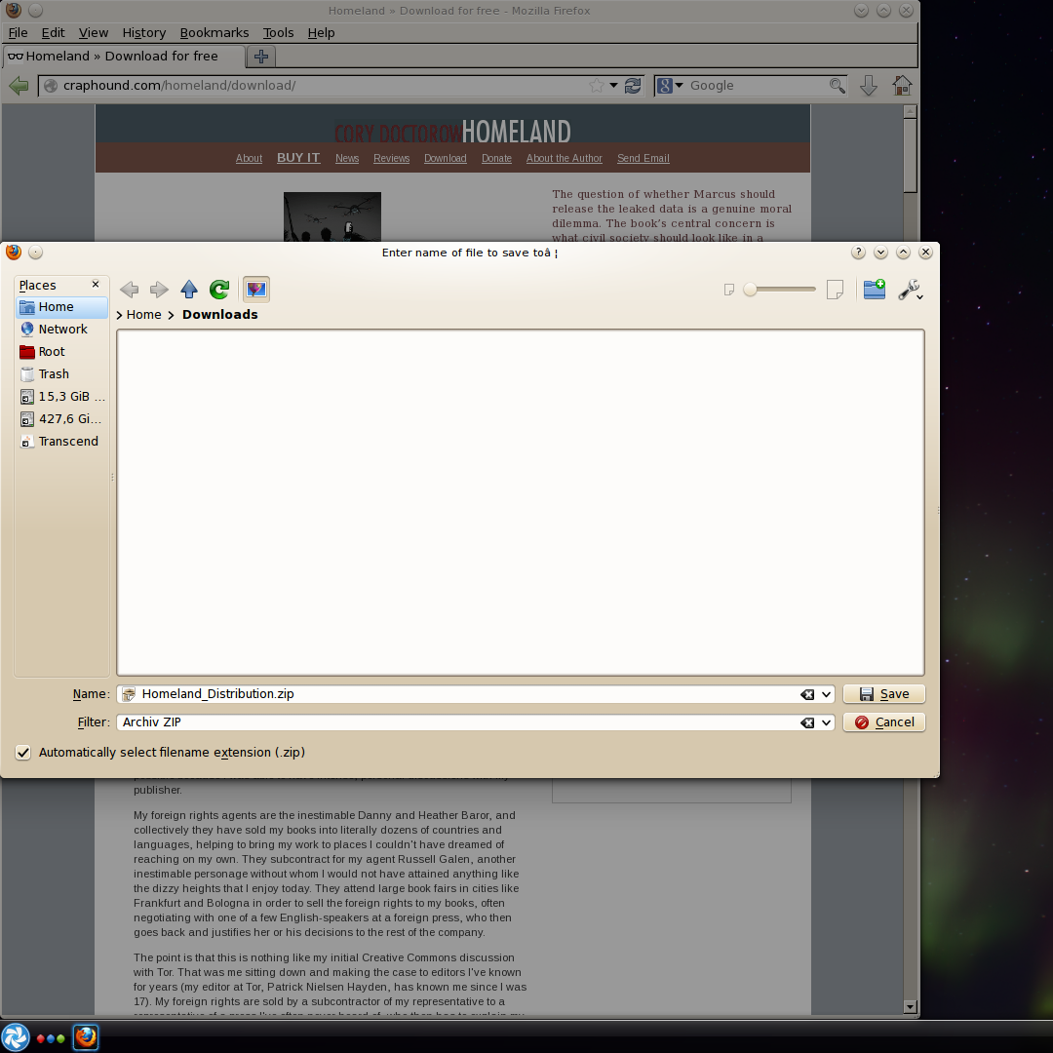This screenshot has width=1053, height=1053.
Task: Open the wrench options menu
Action: (910, 290)
